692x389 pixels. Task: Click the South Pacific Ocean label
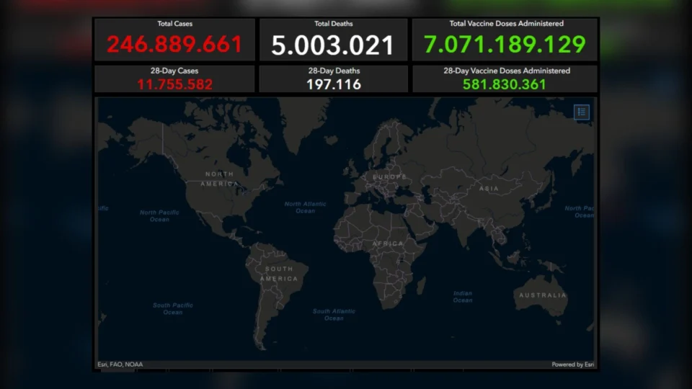click(x=172, y=309)
